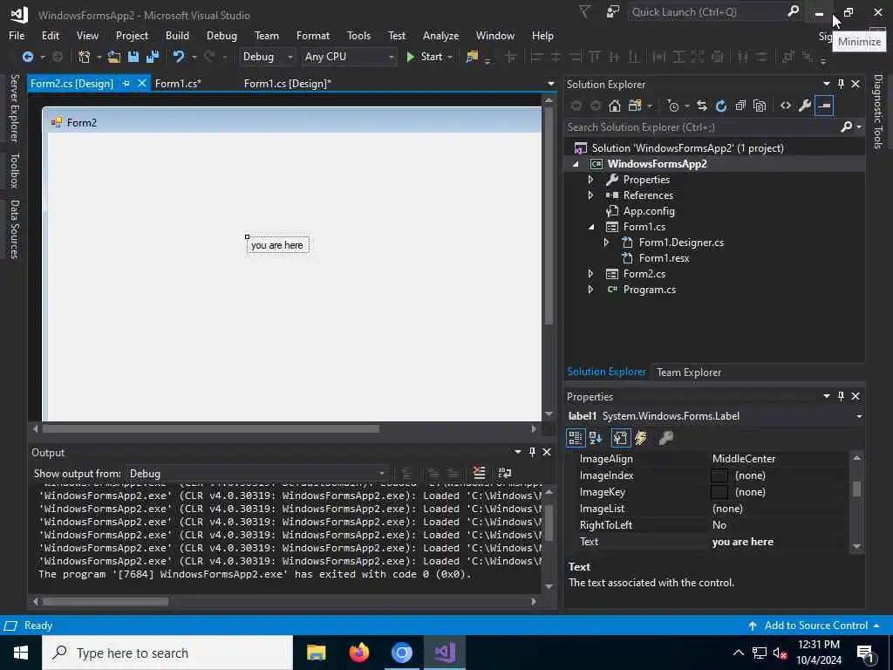The image size is (893, 670).
Task: Expand the Form1.Designer.cs node
Action: pyautogui.click(x=607, y=243)
